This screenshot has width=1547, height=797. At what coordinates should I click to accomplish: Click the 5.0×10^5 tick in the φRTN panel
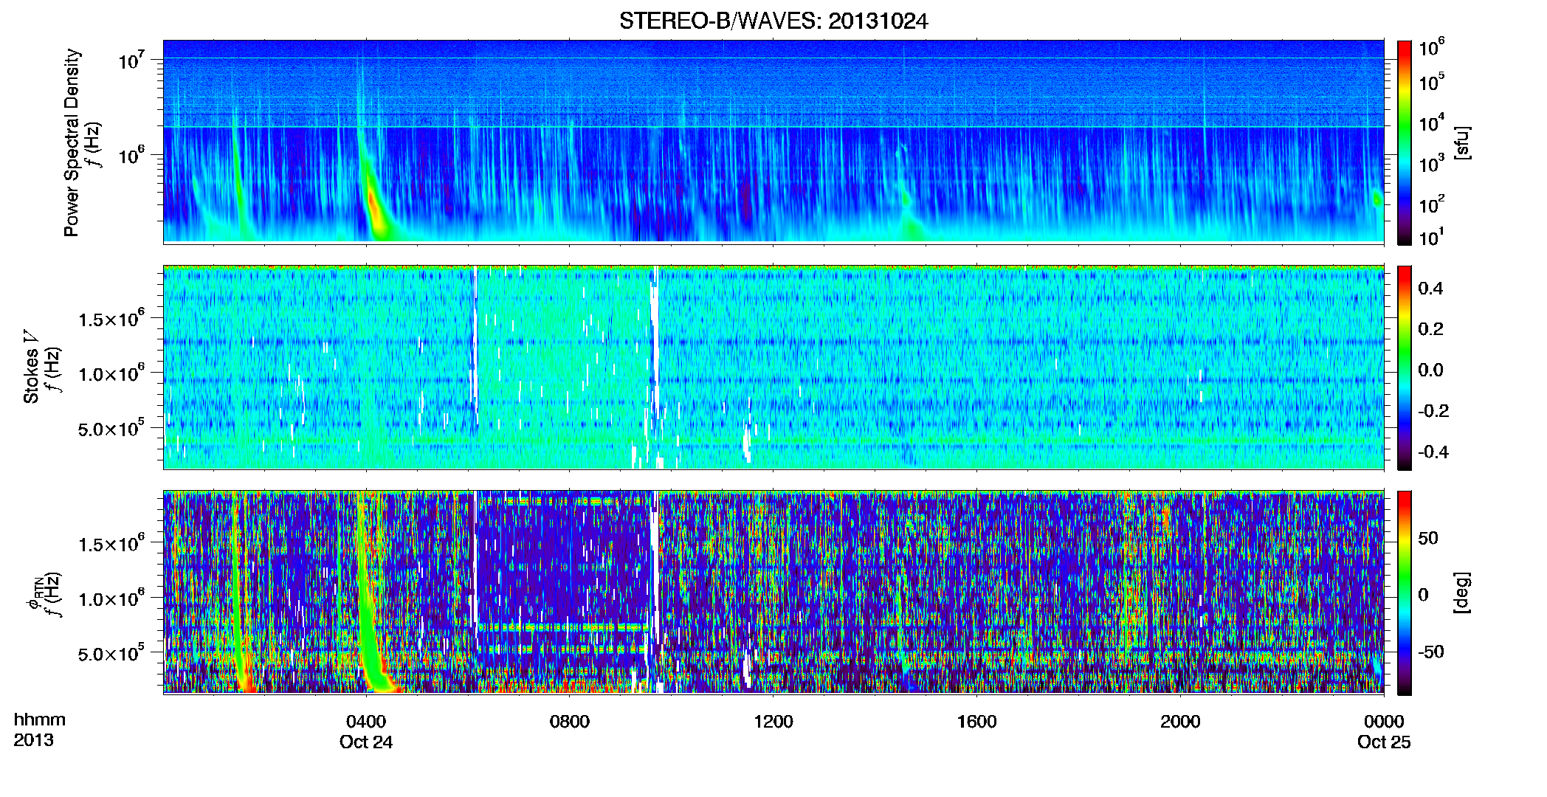111,654
